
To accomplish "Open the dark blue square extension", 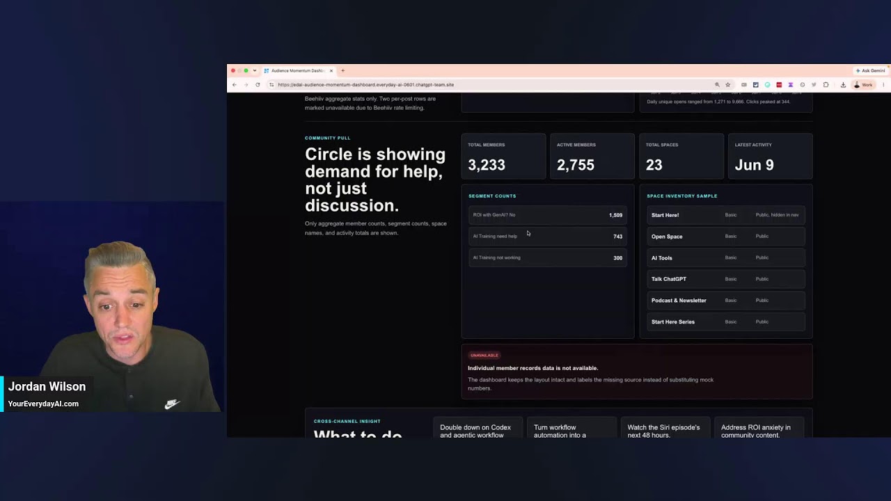I will [x=755, y=85].
